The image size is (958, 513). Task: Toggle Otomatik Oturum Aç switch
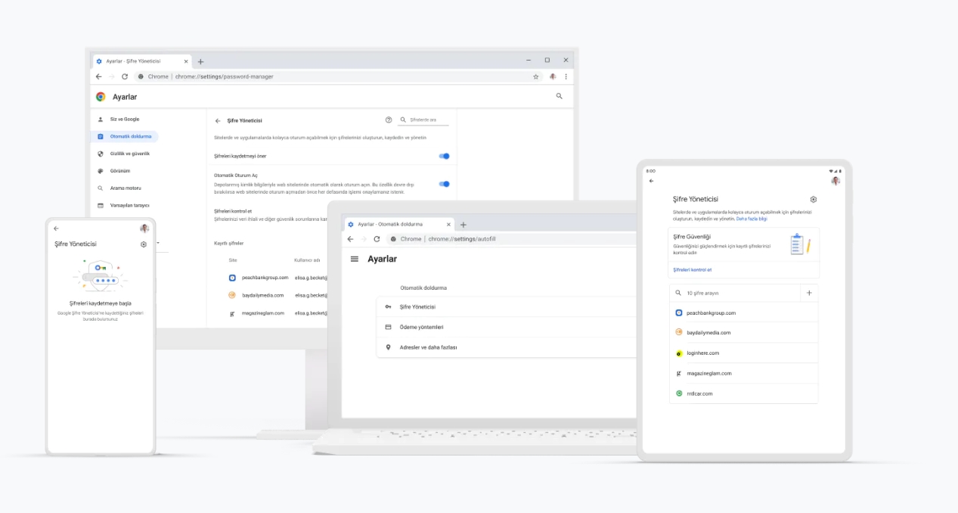(445, 184)
